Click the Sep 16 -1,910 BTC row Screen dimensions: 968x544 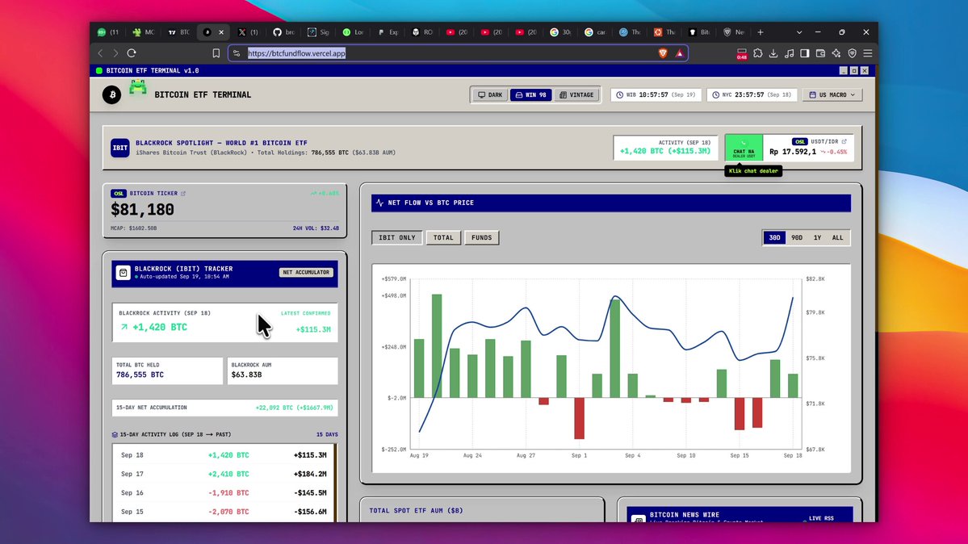tap(224, 493)
